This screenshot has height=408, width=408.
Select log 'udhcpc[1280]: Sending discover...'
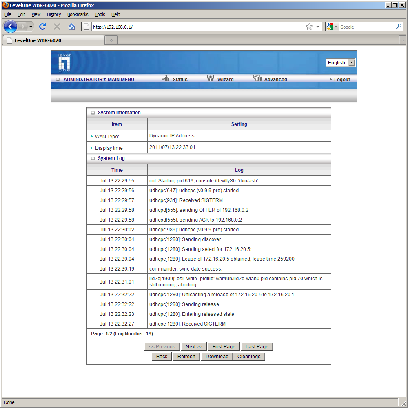[187, 239]
